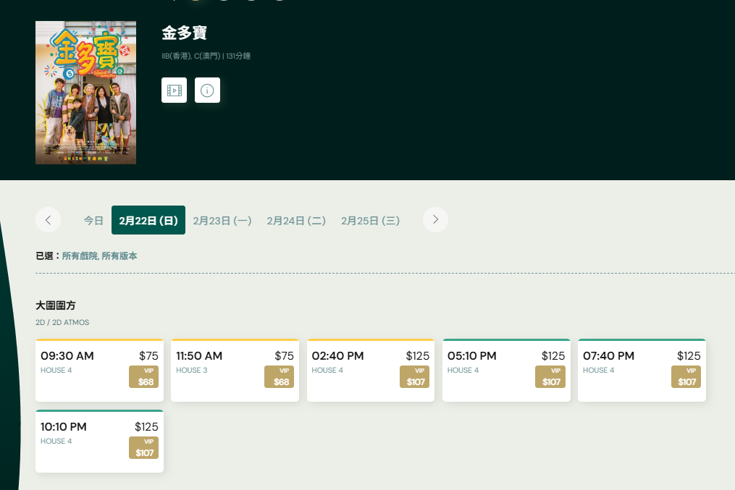Book the 10:10 PM showtime

[80, 440]
